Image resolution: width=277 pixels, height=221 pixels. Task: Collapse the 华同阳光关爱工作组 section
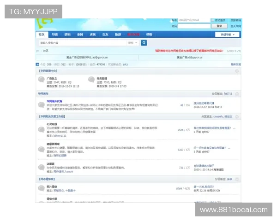pyautogui.click(x=237, y=116)
